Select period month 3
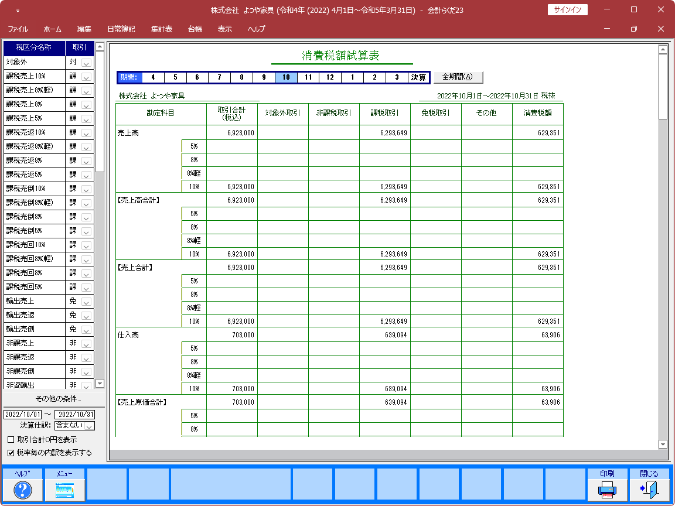The image size is (675, 506). (x=397, y=77)
